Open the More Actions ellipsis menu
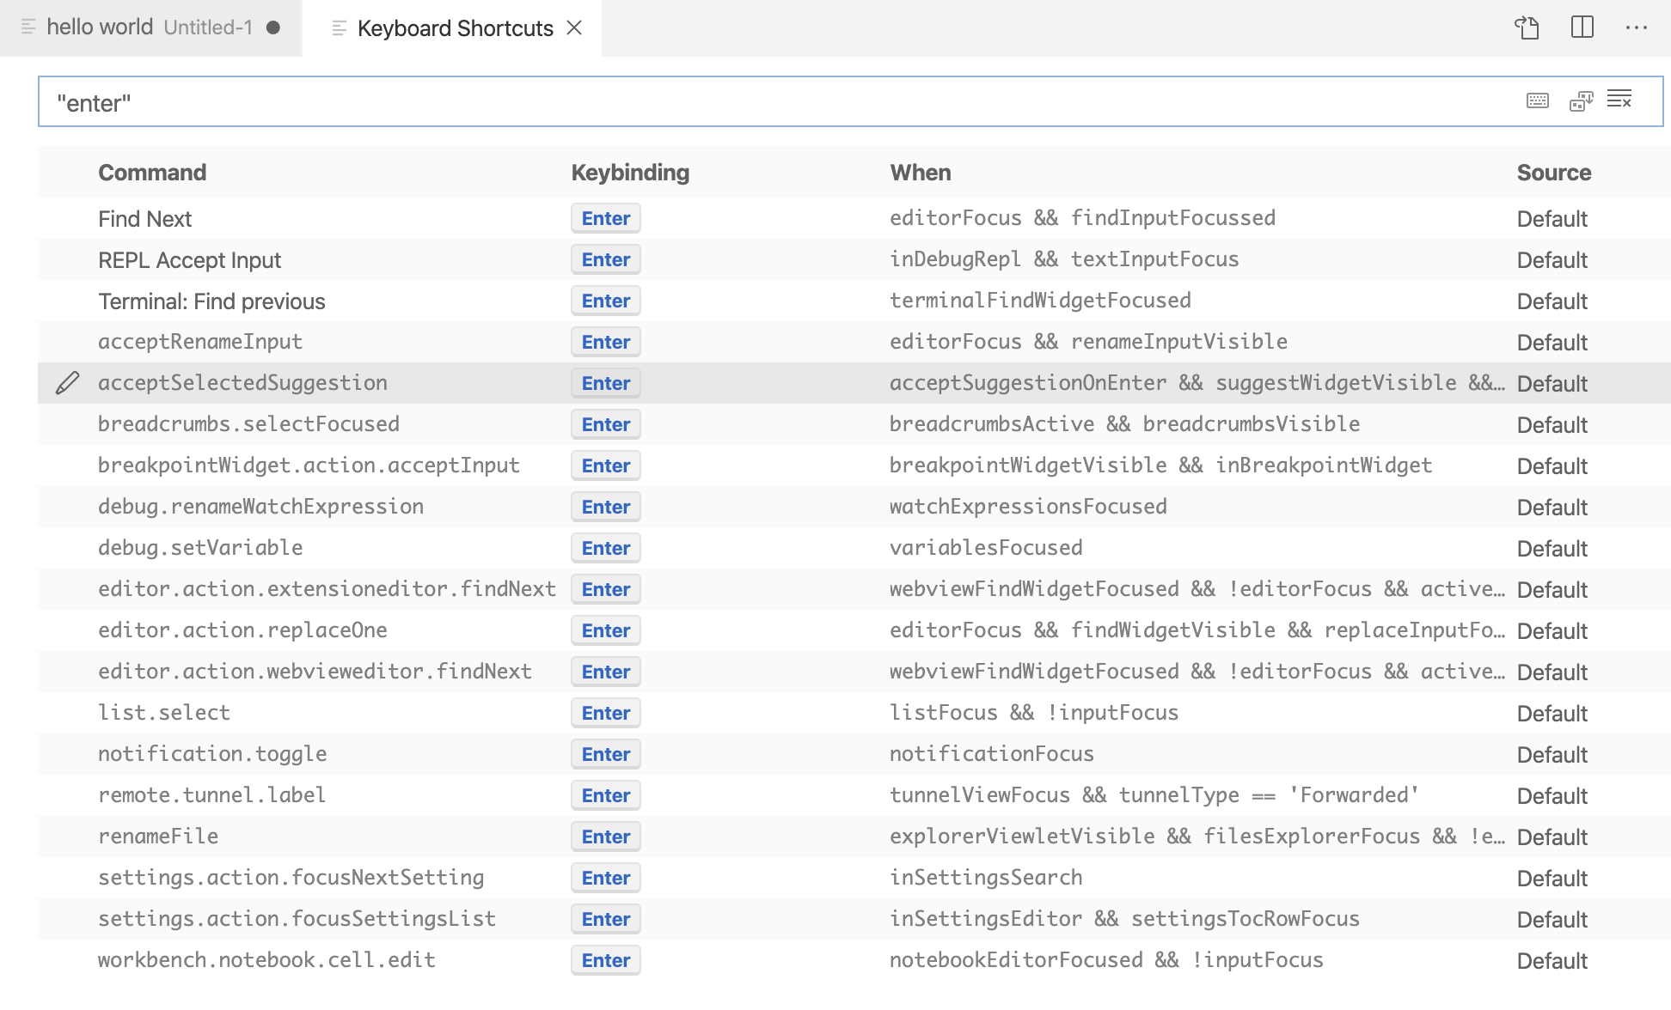The image size is (1671, 1010). click(x=1637, y=27)
